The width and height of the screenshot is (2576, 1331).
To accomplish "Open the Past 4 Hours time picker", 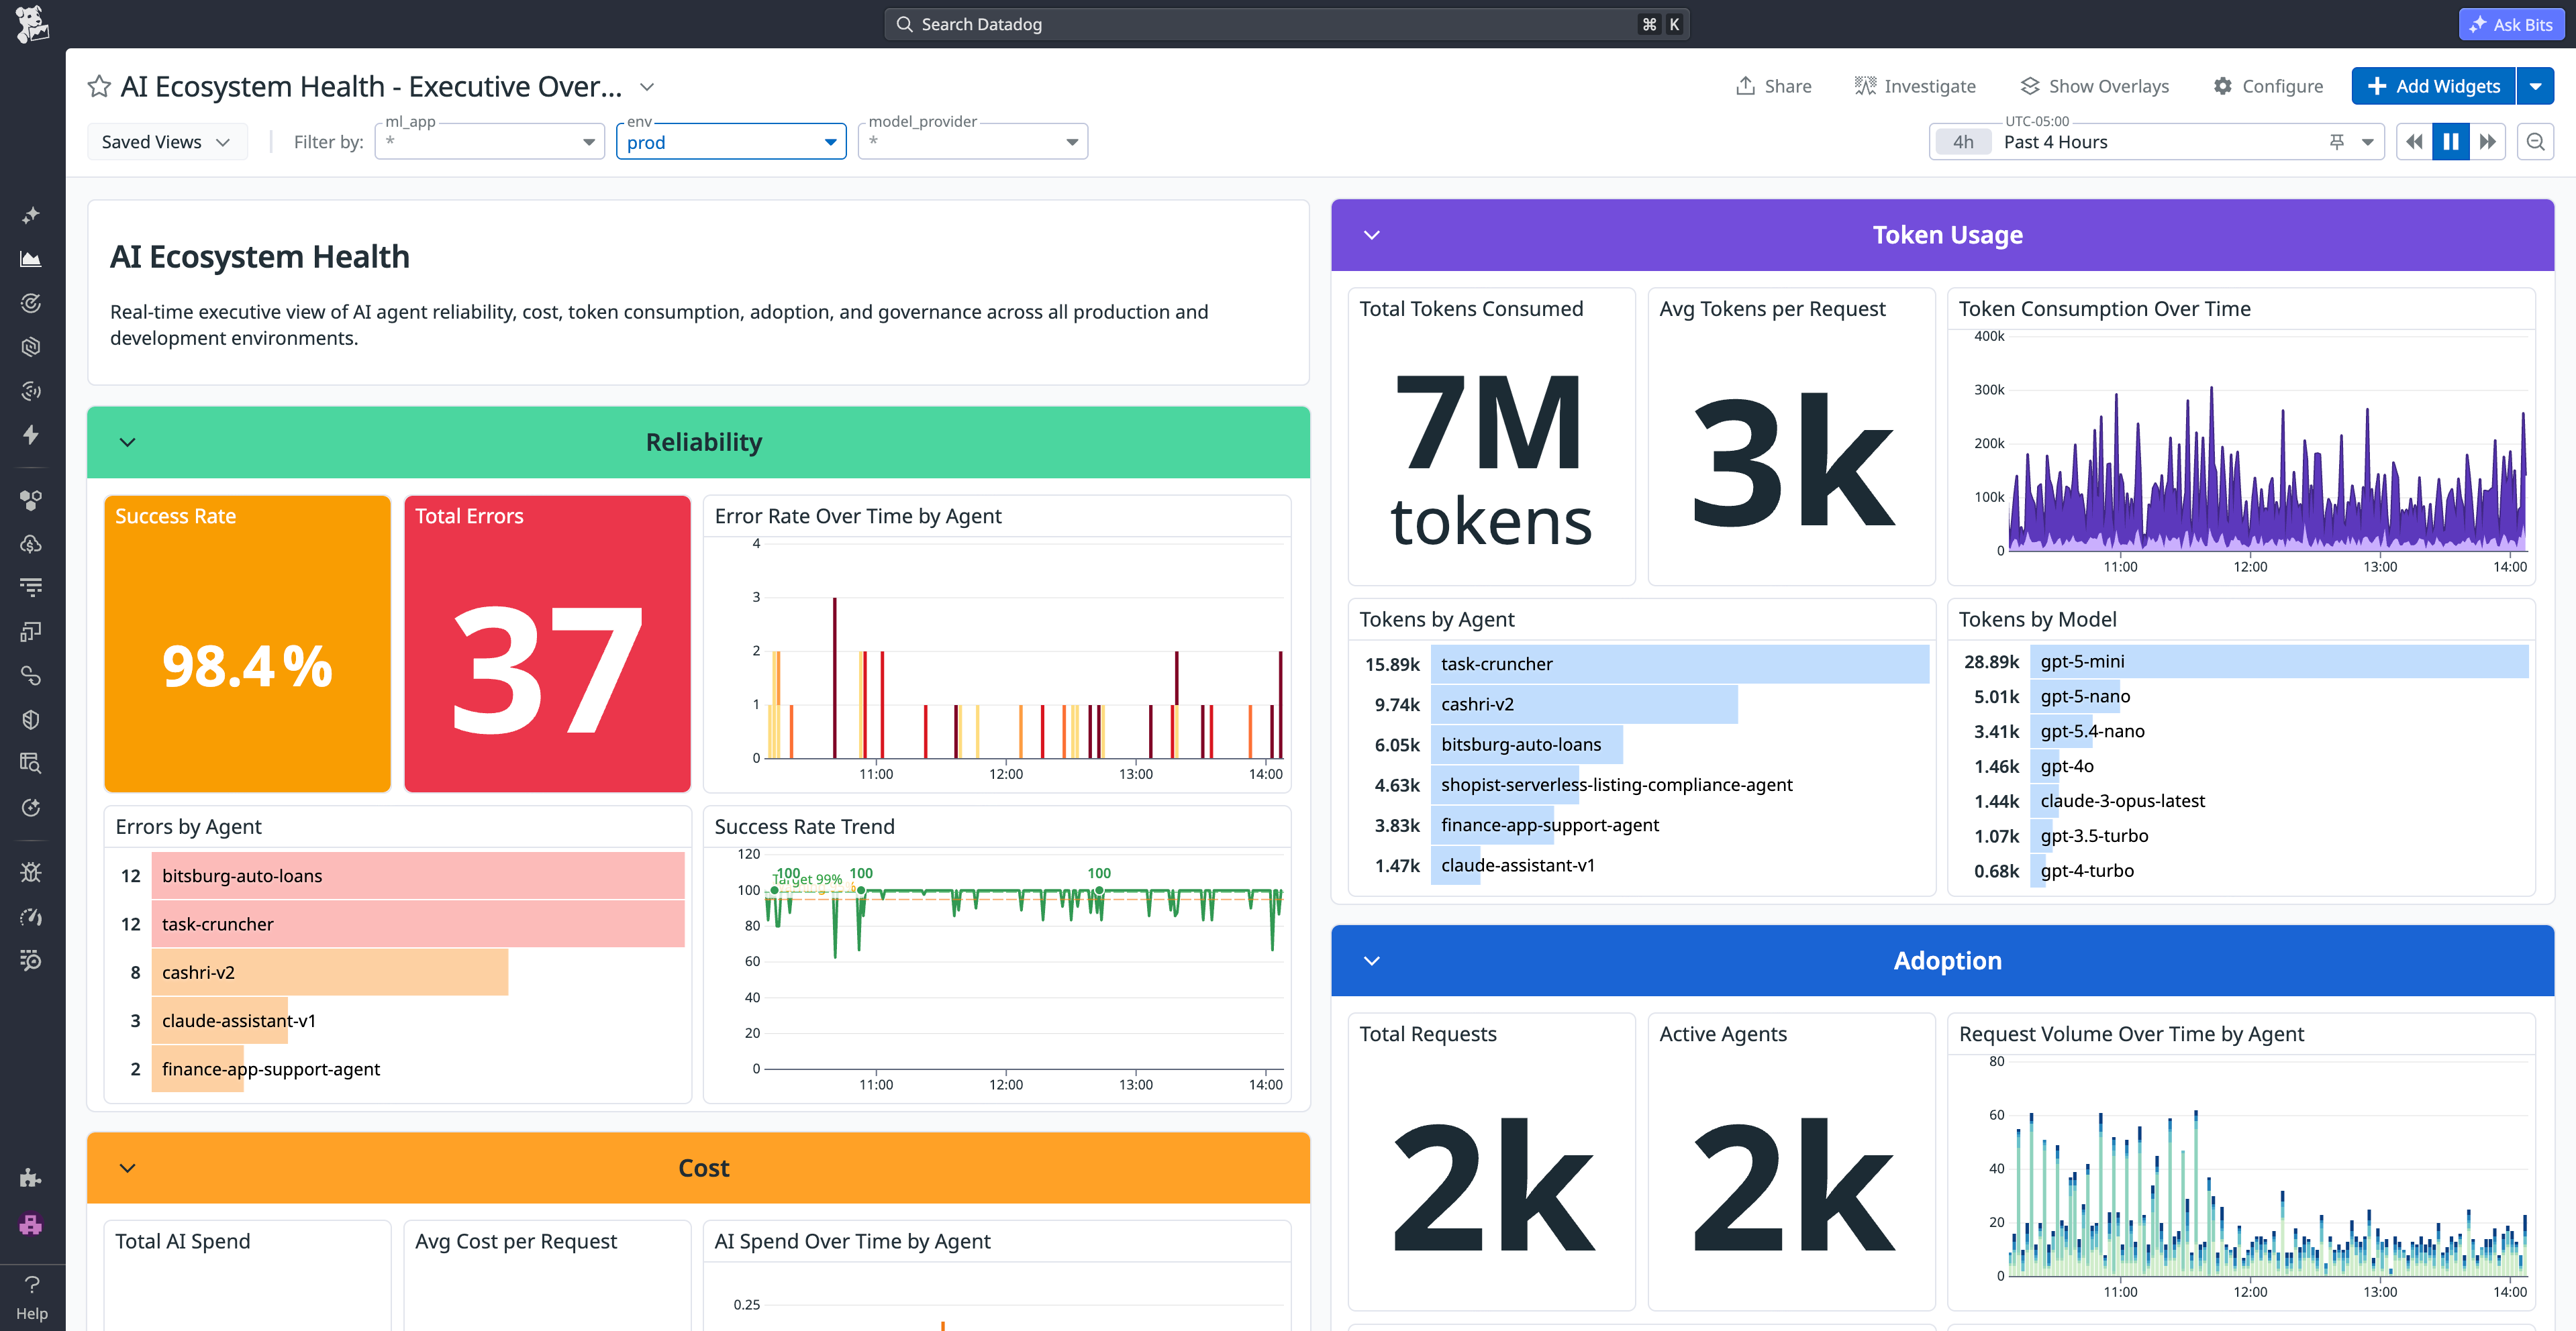I will point(2156,142).
